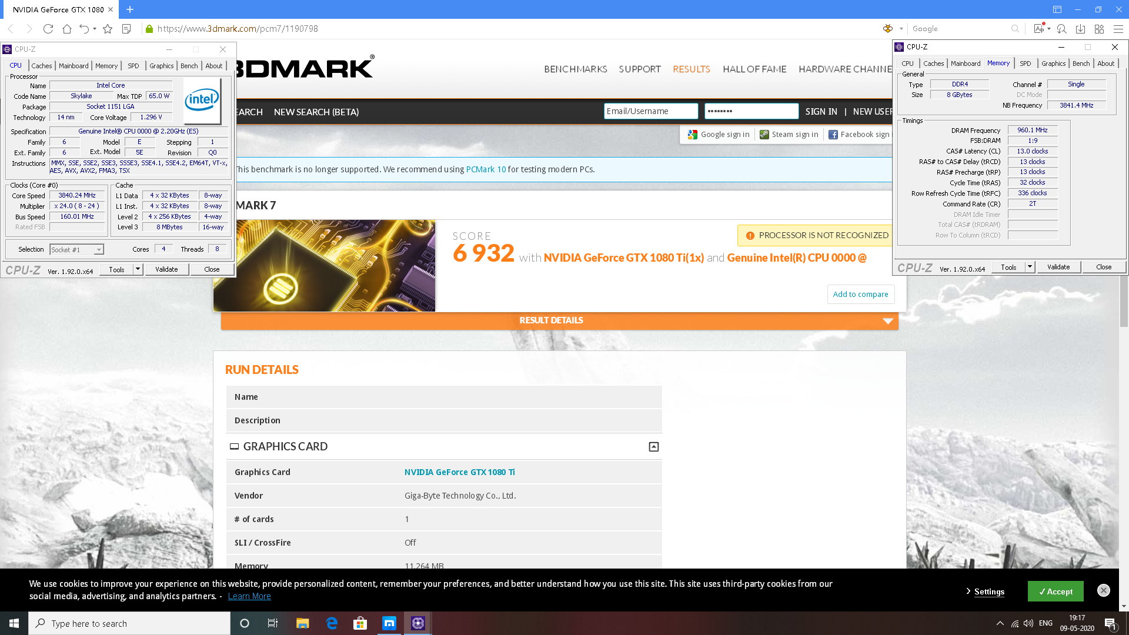Click the ENG language indicator in tray
The image size is (1129, 635).
tap(1046, 623)
